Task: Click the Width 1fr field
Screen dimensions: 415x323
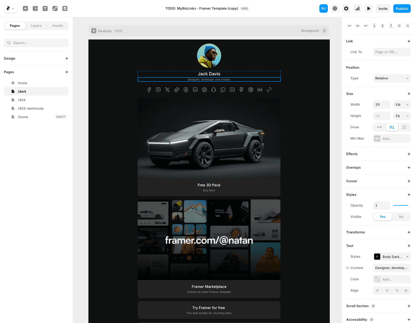Action: (381, 105)
